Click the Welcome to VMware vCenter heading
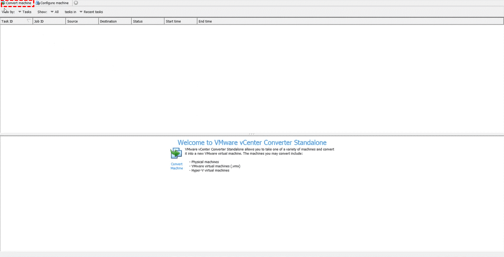 pos(252,143)
